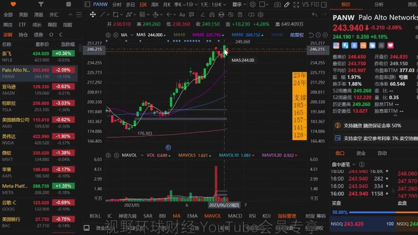Viewport: 418px width, 235px height.
Task: Open VS compare button
Action: (x=306, y=4)
